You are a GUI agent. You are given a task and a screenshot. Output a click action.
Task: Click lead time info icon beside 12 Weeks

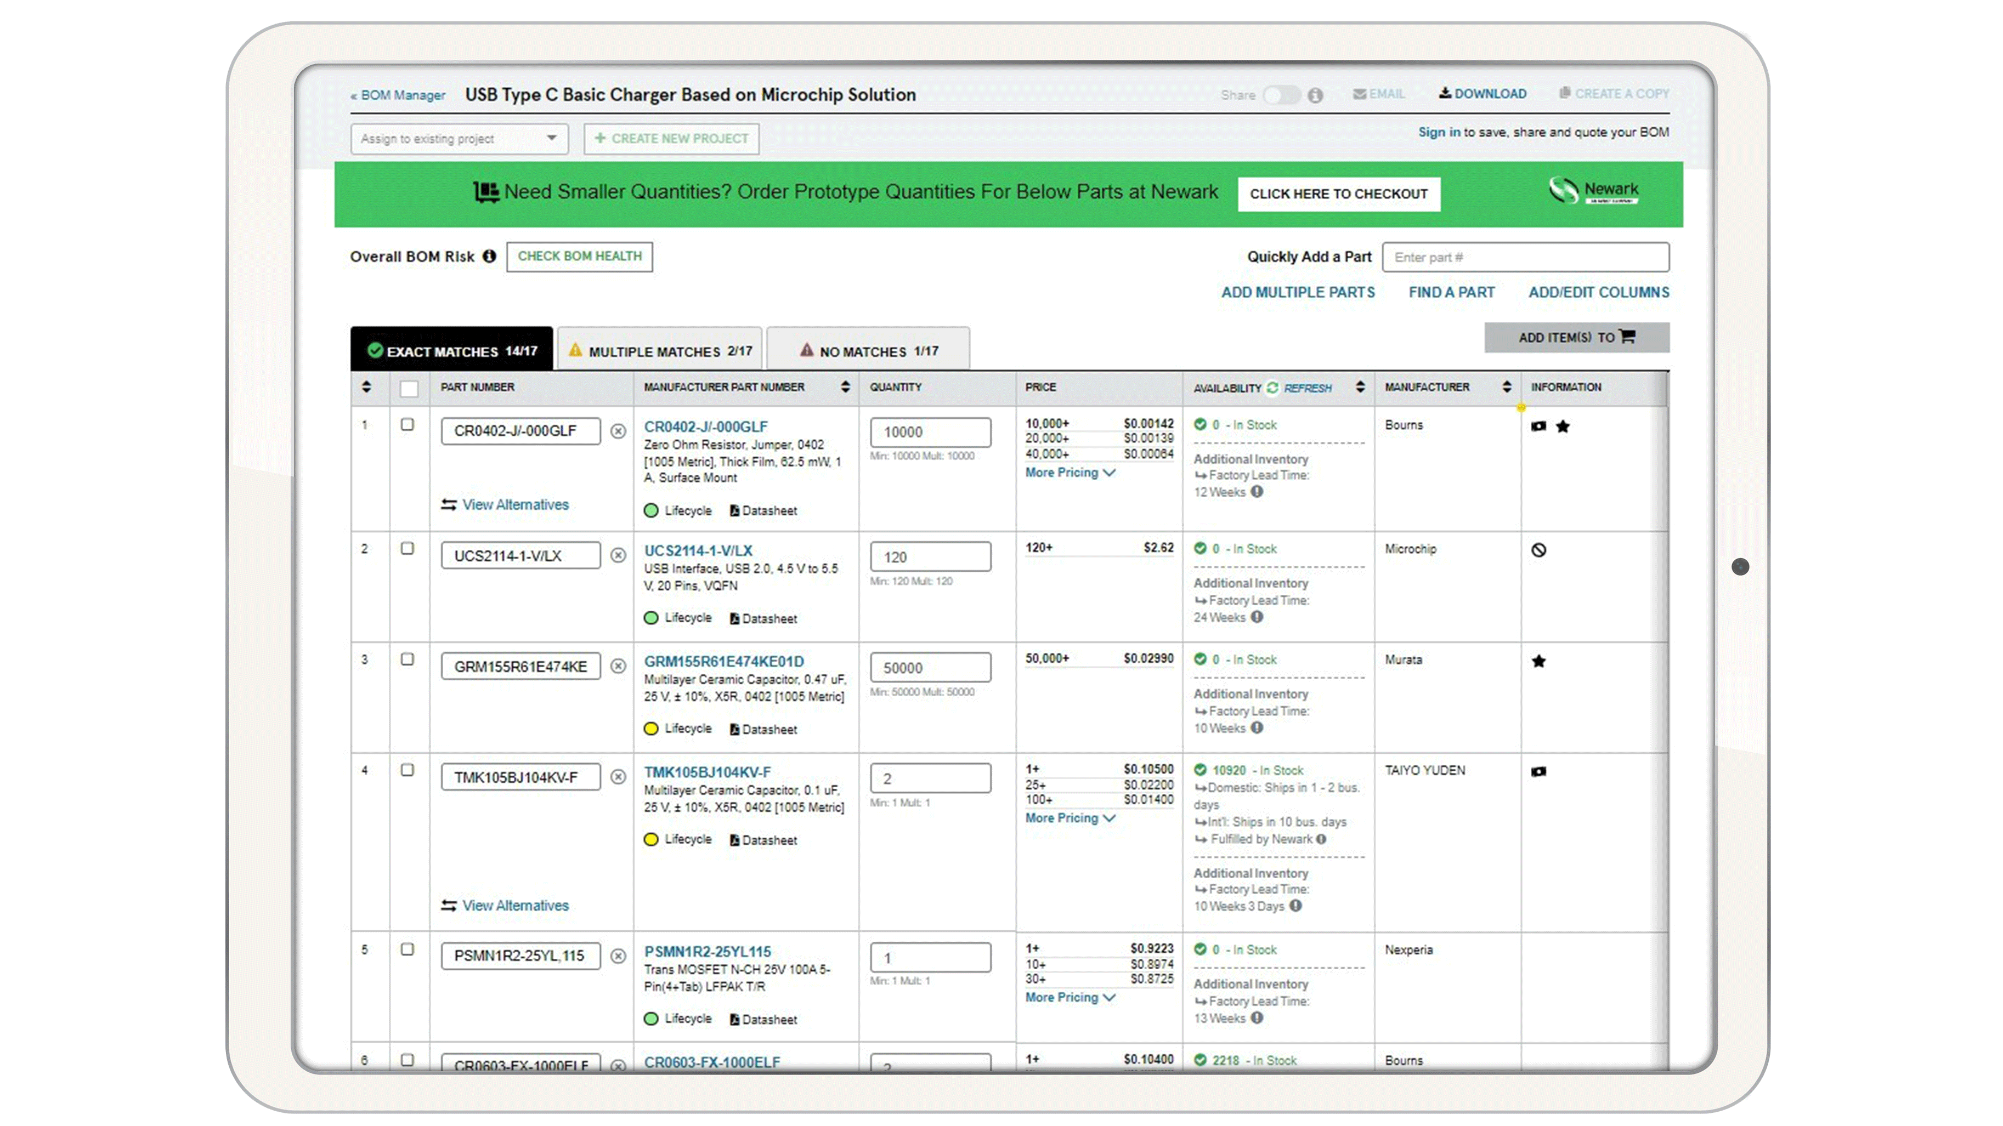1257,491
